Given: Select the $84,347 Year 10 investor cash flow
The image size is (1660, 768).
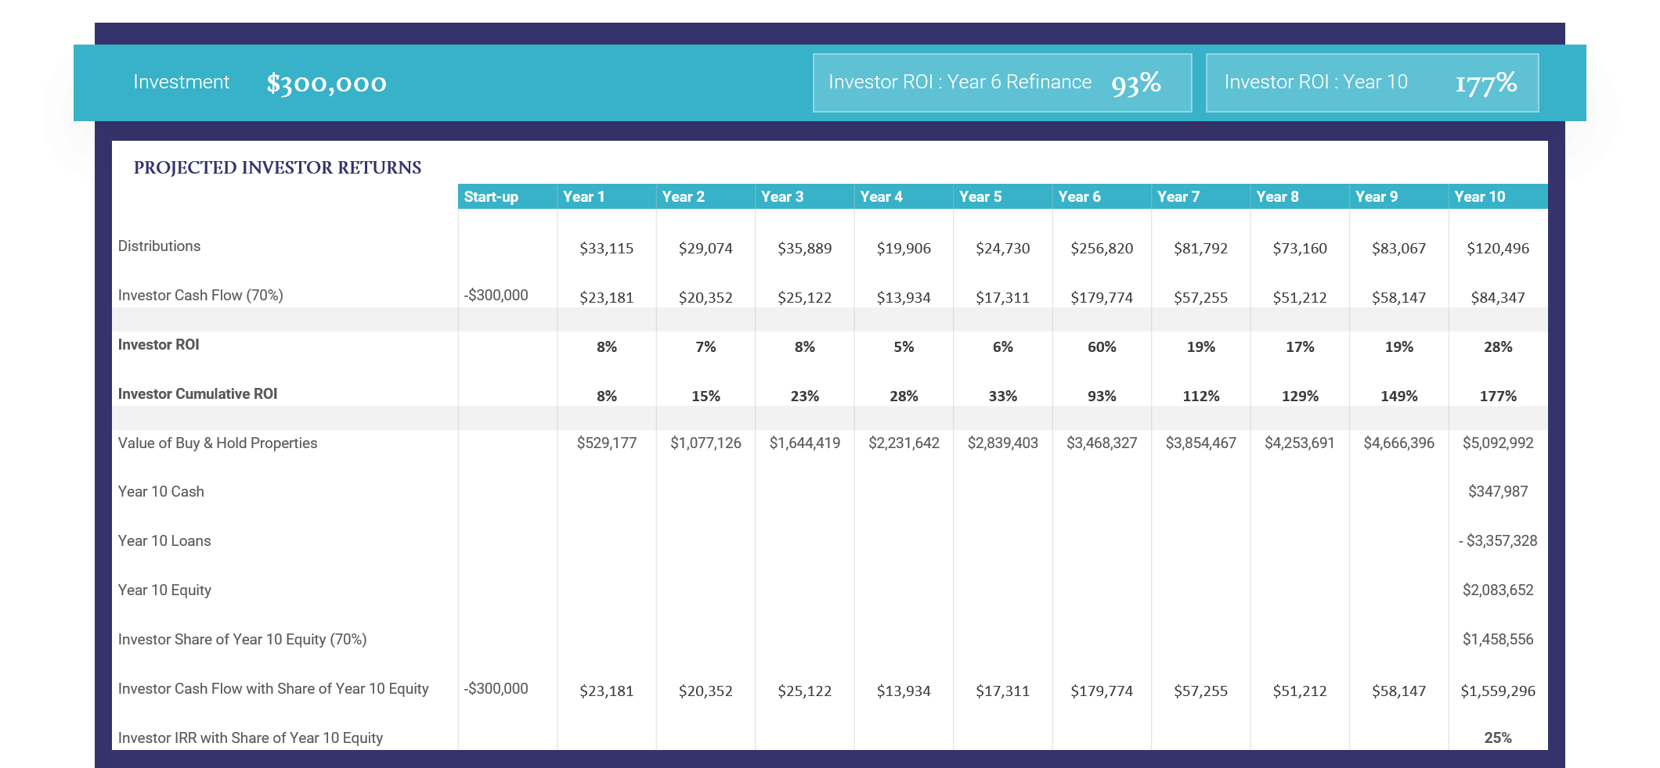Looking at the screenshot, I should pos(1498,298).
